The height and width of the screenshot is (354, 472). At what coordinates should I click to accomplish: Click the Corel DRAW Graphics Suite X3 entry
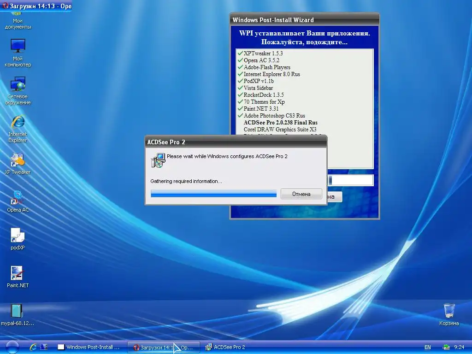point(280,130)
